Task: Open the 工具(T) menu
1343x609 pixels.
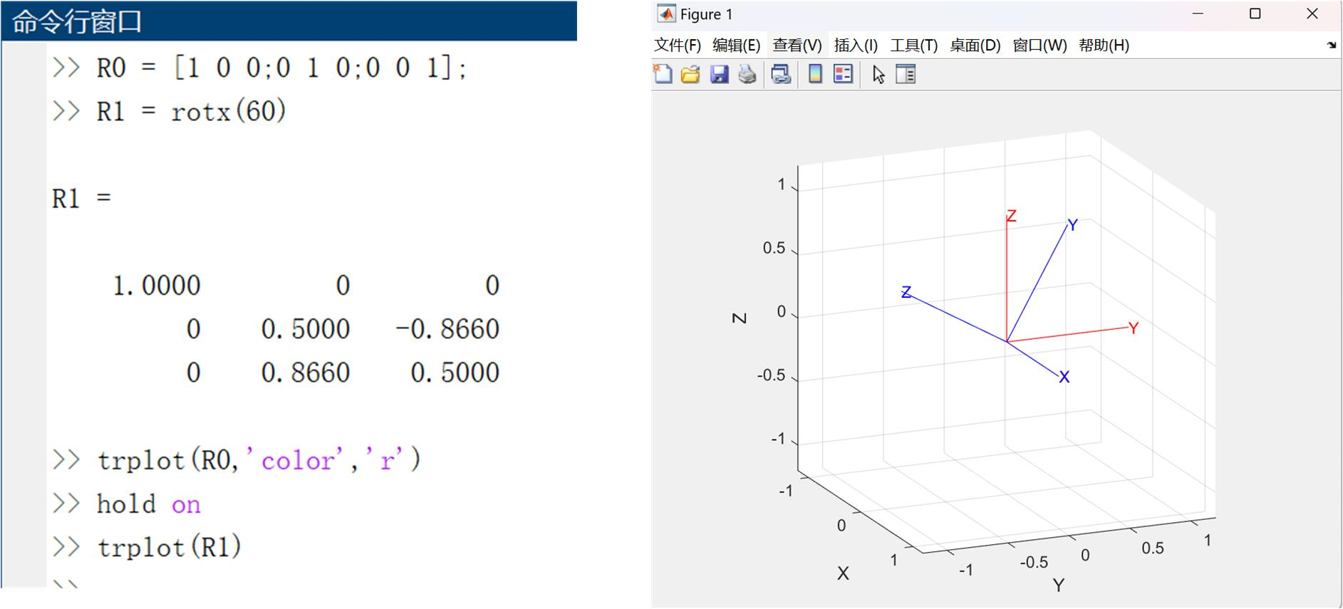Action: 914,46
